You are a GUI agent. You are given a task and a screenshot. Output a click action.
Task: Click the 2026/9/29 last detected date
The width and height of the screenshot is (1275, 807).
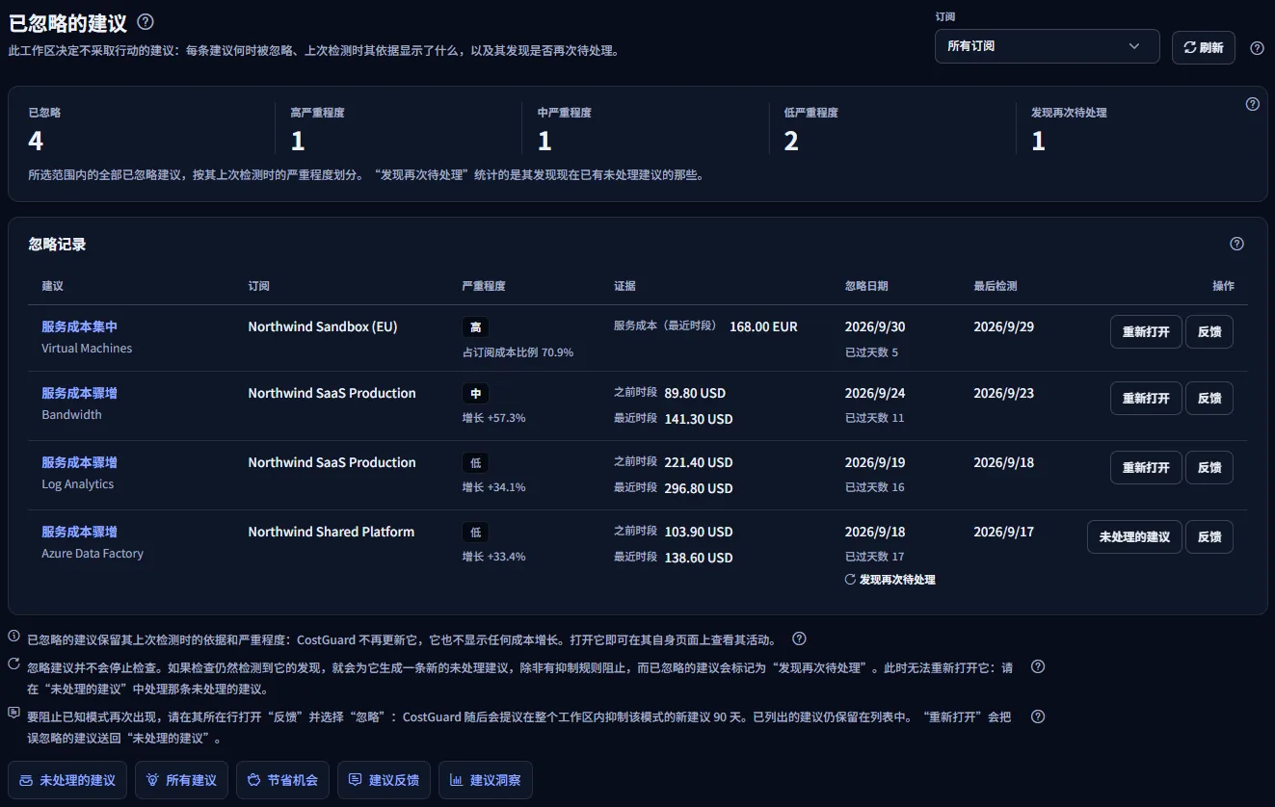(1004, 327)
